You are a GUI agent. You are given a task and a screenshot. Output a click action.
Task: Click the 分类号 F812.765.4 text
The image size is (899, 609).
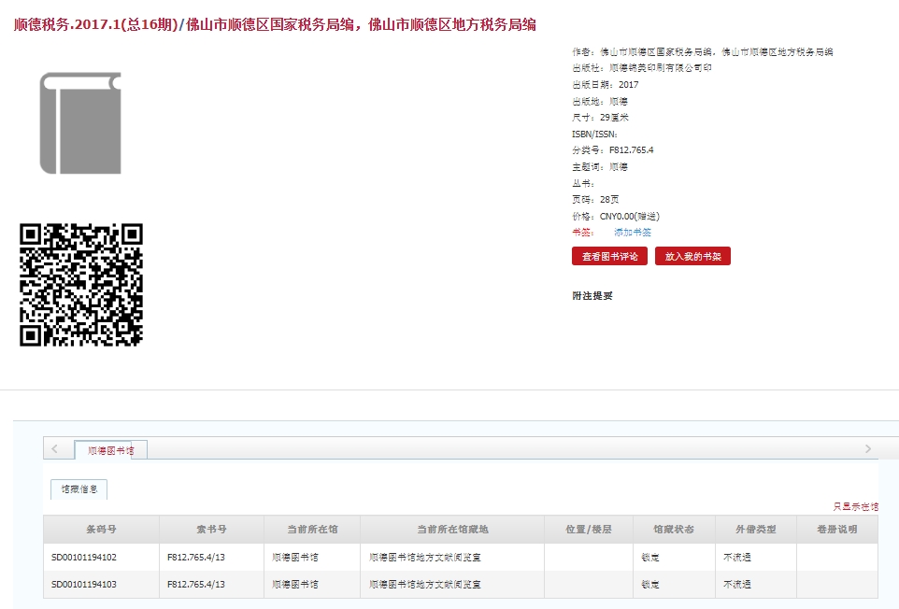612,150
